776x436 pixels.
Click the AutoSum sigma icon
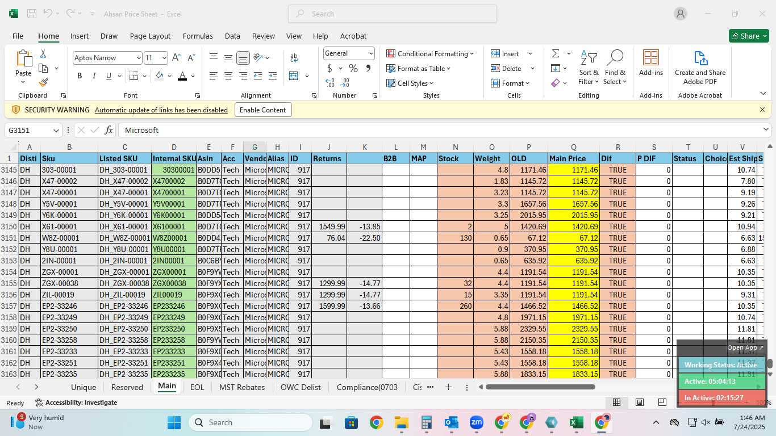click(556, 53)
